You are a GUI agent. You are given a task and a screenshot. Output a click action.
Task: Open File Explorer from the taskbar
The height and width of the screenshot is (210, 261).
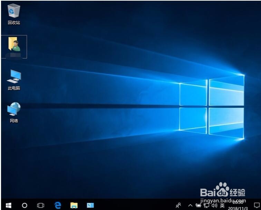pyautogui.click(x=74, y=205)
